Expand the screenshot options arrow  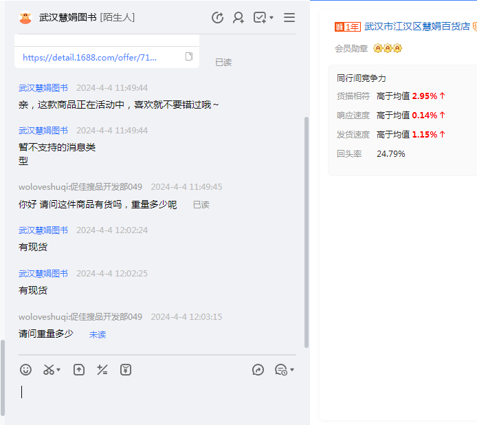tap(59, 370)
